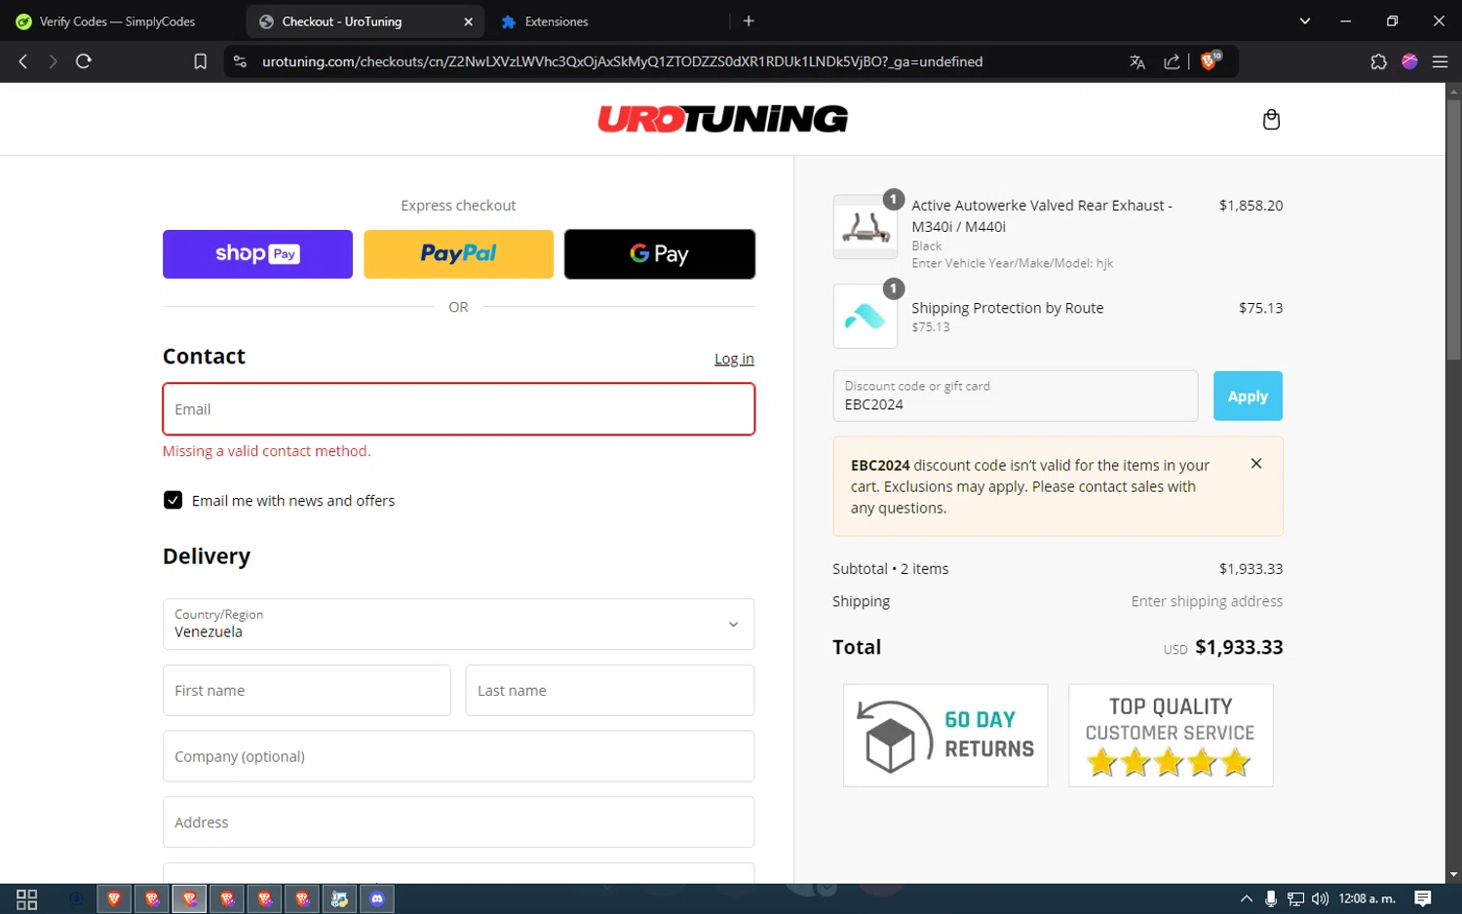1462x914 pixels.
Task: Bookmark this page with the bookmark icon
Action: (200, 61)
